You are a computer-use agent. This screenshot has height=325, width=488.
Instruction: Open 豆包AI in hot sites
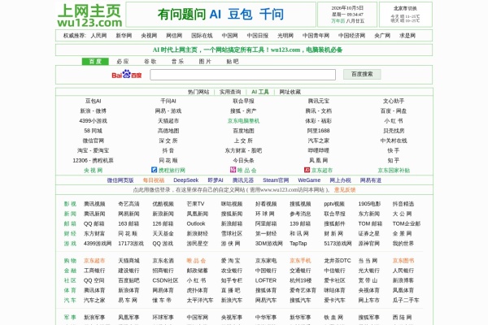[93, 101]
